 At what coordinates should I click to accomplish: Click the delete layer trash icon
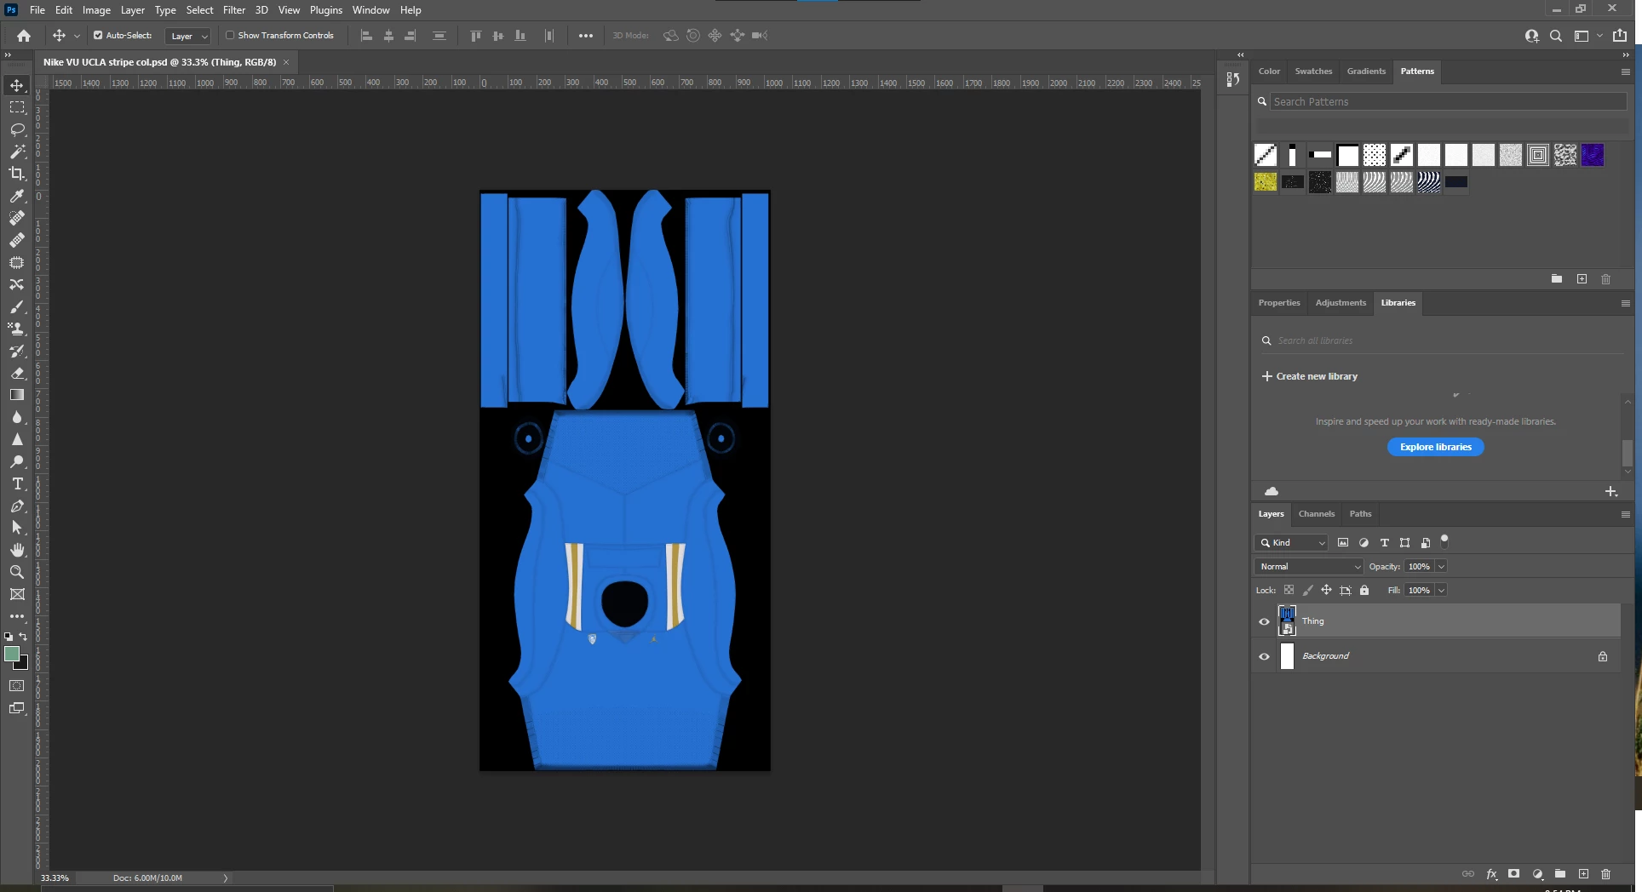(1605, 874)
